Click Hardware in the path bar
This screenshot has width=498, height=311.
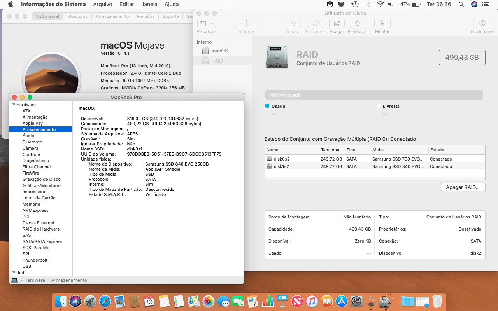pyautogui.click(x=35, y=280)
